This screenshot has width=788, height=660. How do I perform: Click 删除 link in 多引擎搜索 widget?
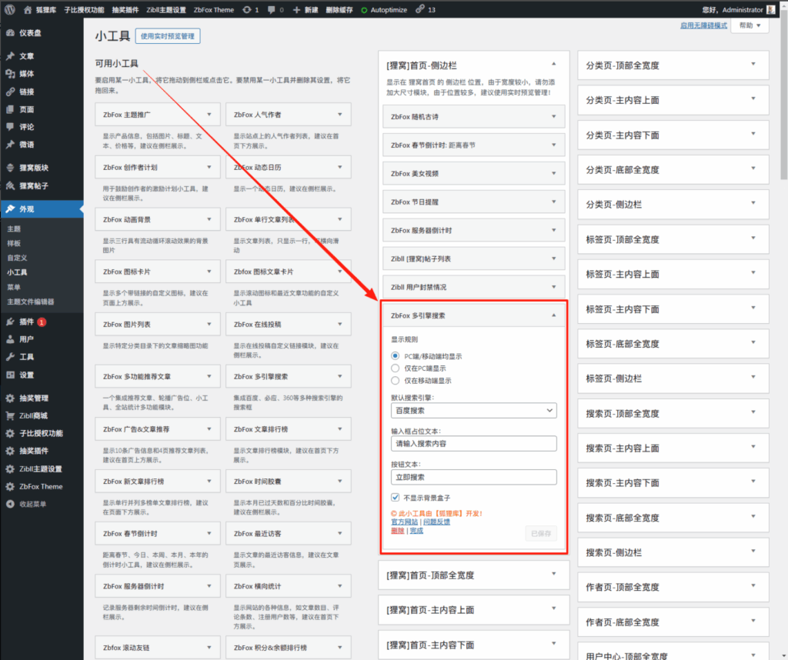pyautogui.click(x=398, y=531)
